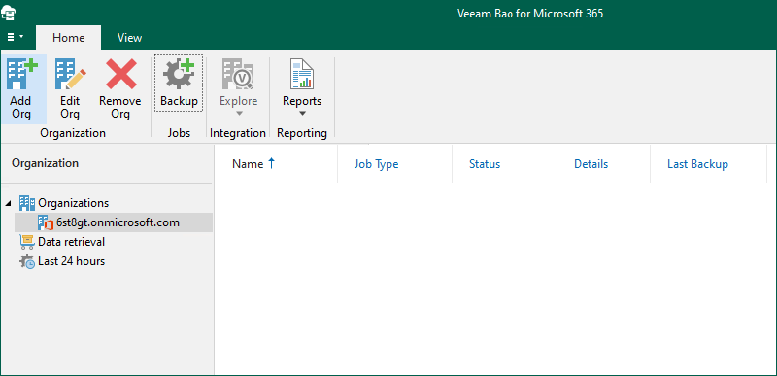Click the Data retrieval cart icon

pos(27,242)
